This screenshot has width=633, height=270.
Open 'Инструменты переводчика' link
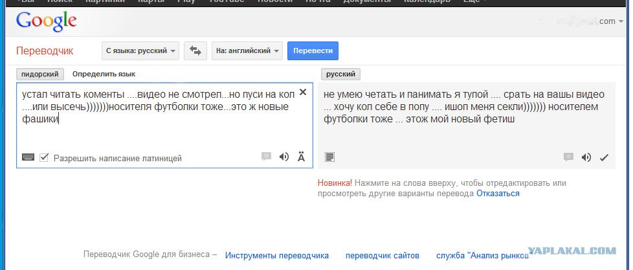[x=277, y=256]
